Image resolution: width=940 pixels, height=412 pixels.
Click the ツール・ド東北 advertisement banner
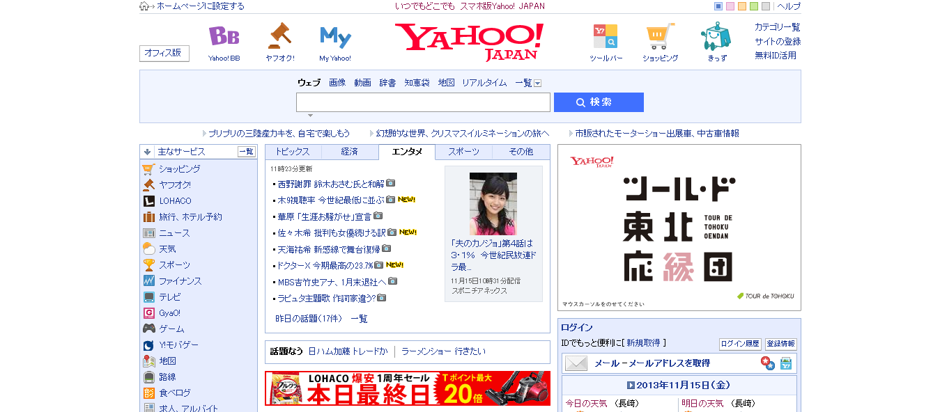point(679,228)
